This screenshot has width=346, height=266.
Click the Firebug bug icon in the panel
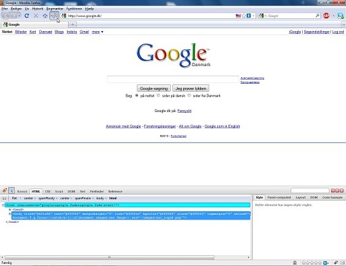(5, 190)
